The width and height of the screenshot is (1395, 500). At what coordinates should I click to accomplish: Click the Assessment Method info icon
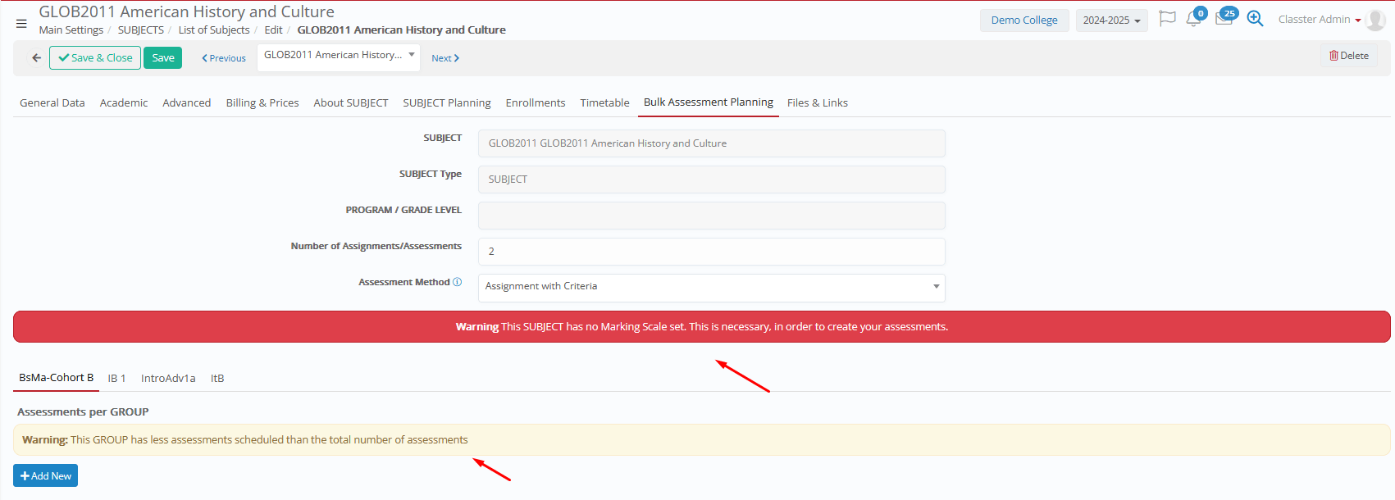pos(458,282)
